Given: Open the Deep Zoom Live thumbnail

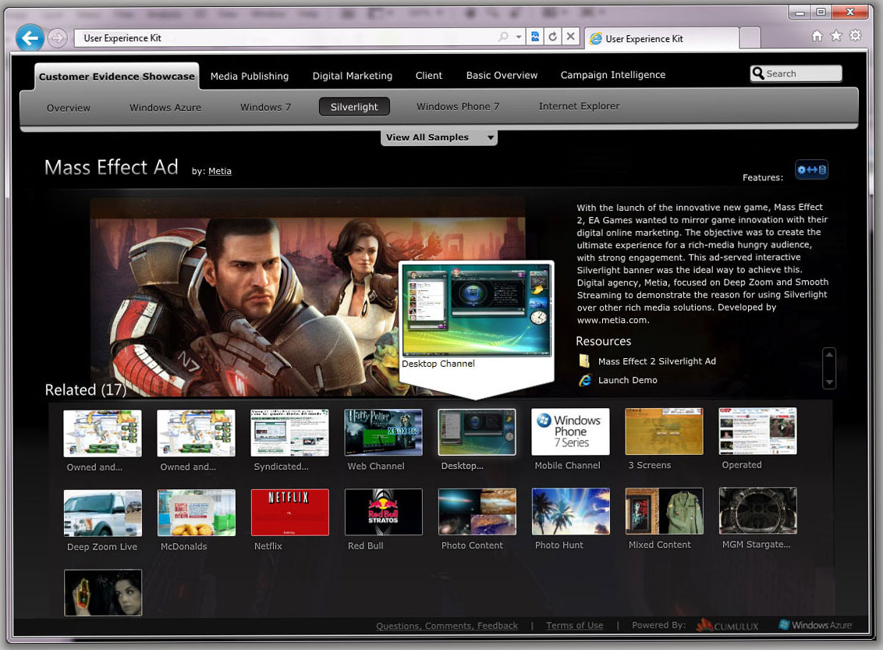Looking at the screenshot, I should 102,513.
